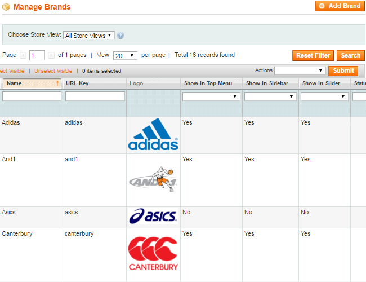Click the page number input field
366x282 pixels.
pyautogui.click(x=37, y=55)
